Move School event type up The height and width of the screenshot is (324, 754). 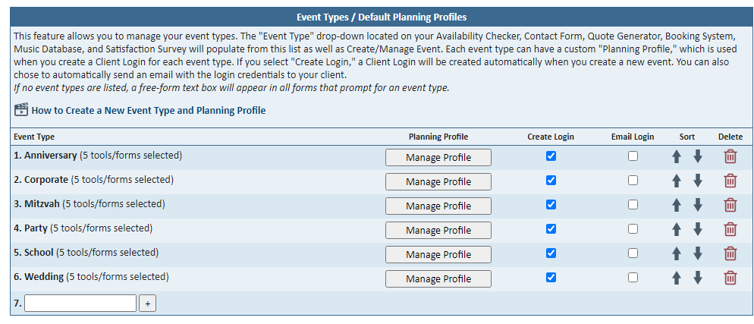coord(677,253)
